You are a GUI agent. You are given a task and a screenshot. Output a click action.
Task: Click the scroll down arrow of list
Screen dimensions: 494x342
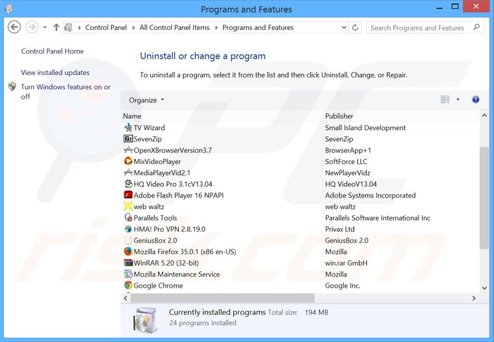tap(484, 288)
